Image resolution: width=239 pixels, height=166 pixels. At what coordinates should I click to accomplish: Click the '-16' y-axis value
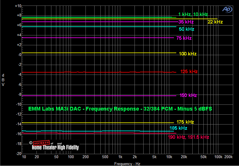click(x=19, y=134)
